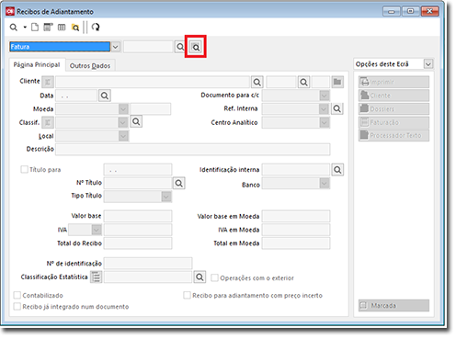The image size is (456, 339).
Task: Click the Imprimir button
Action: point(393,82)
